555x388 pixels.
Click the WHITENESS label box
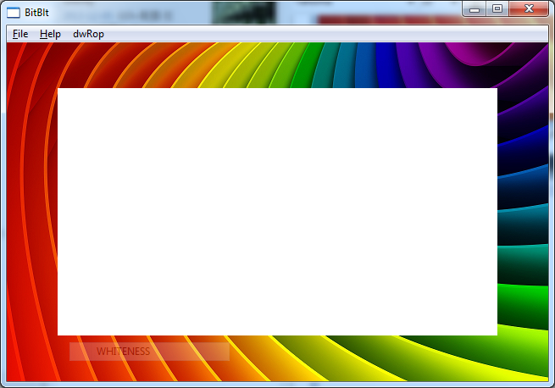[x=149, y=352]
